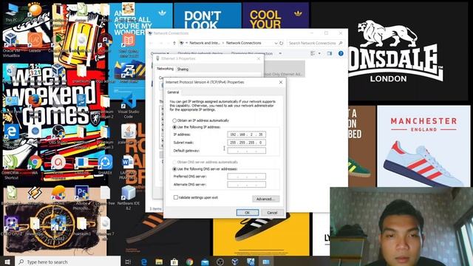The image size is (473, 266).
Task: Refresh the Network Connections window
Action: (x=281, y=43)
